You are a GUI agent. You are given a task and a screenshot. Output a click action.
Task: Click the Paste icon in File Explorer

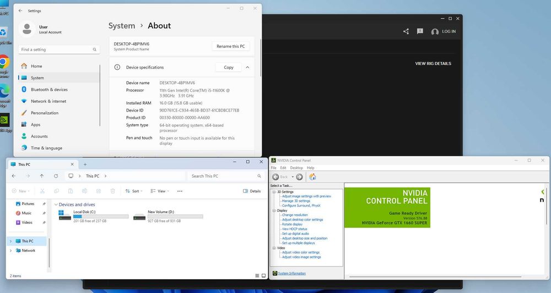click(71, 191)
